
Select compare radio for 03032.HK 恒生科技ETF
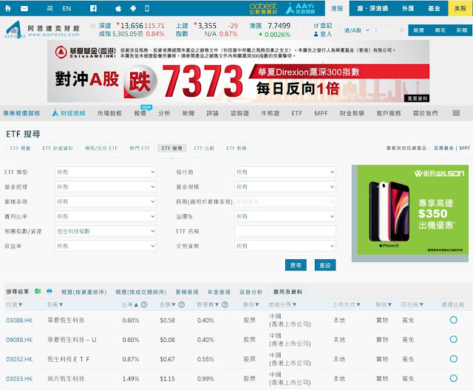453,359
